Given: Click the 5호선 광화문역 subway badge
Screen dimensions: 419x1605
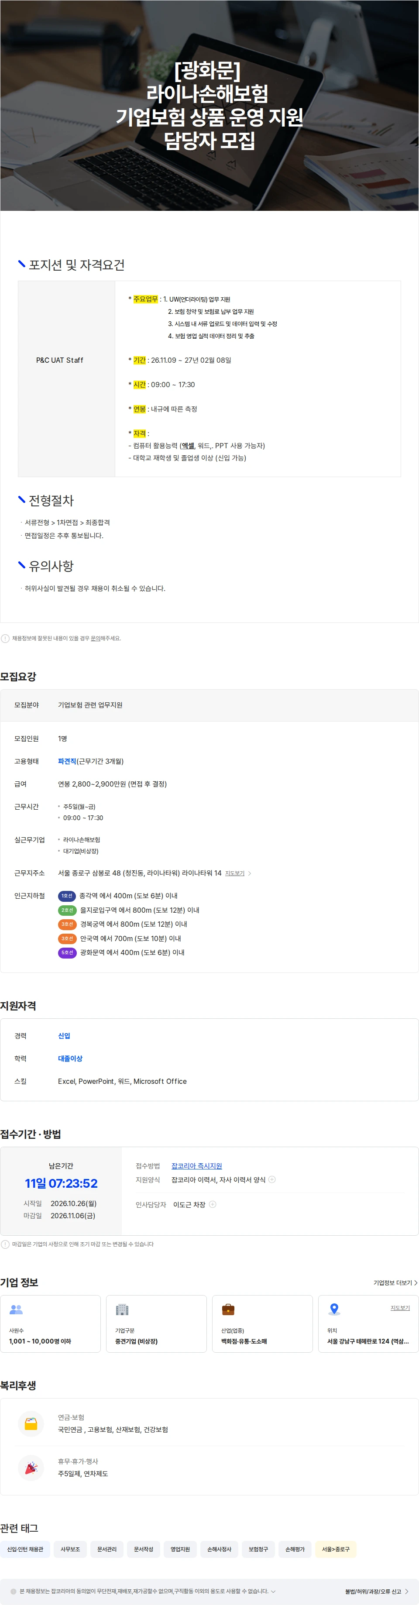Looking at the screenshot, I should tap(67, 952).
